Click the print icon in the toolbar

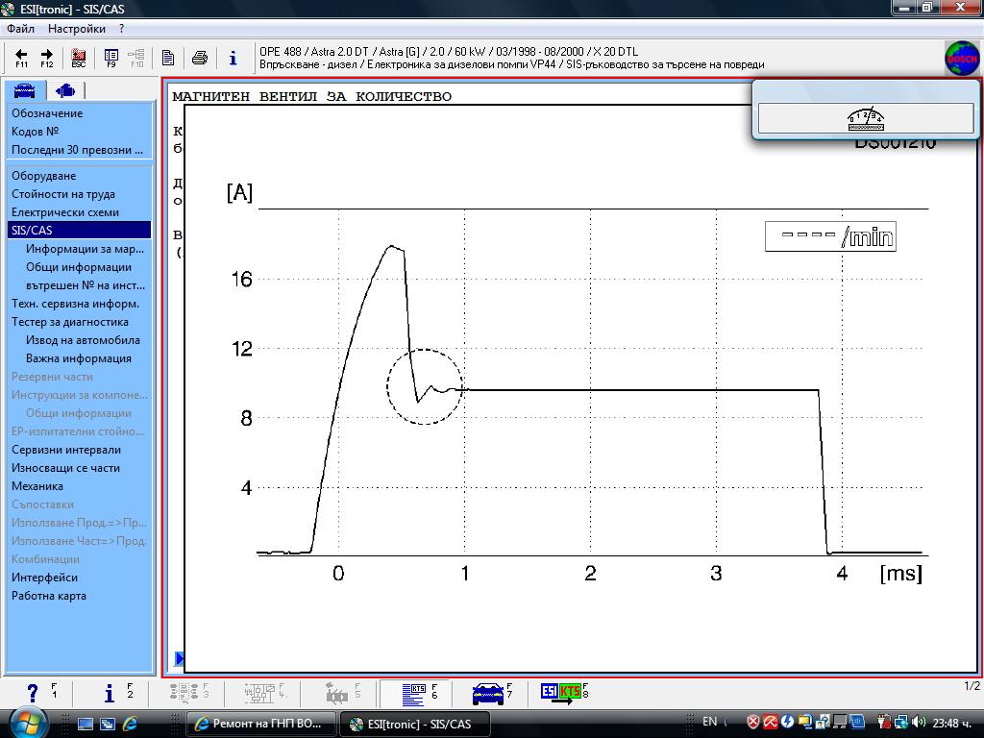point(200,58)
